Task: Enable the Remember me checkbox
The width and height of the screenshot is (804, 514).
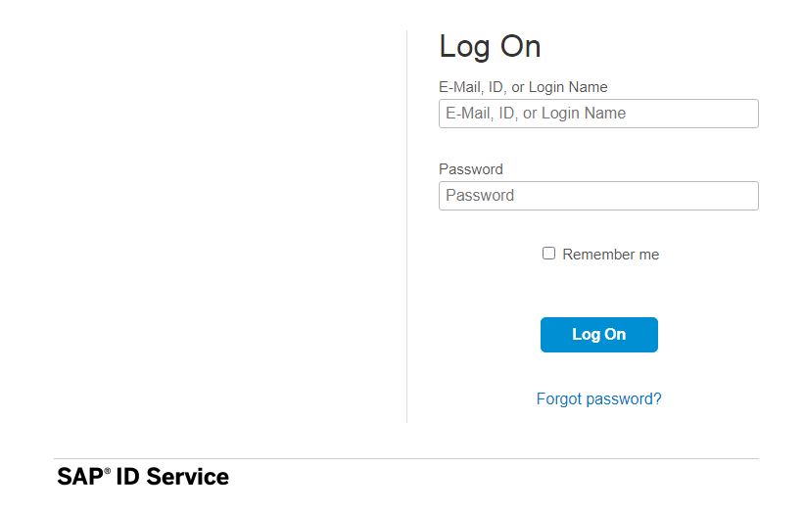Action: click(x=549, y=254)
